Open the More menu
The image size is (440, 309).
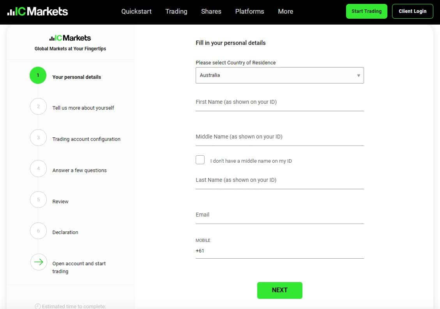pyautogui.click(x=286, y=12)
